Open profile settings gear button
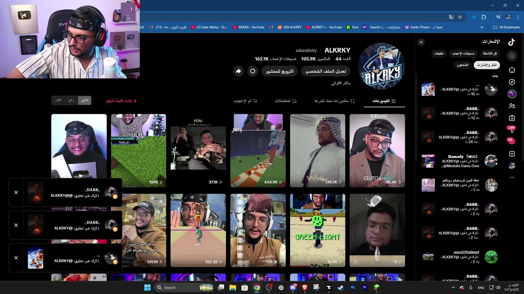The height and width of the screenshot is (294, 524). click(253, 71)
